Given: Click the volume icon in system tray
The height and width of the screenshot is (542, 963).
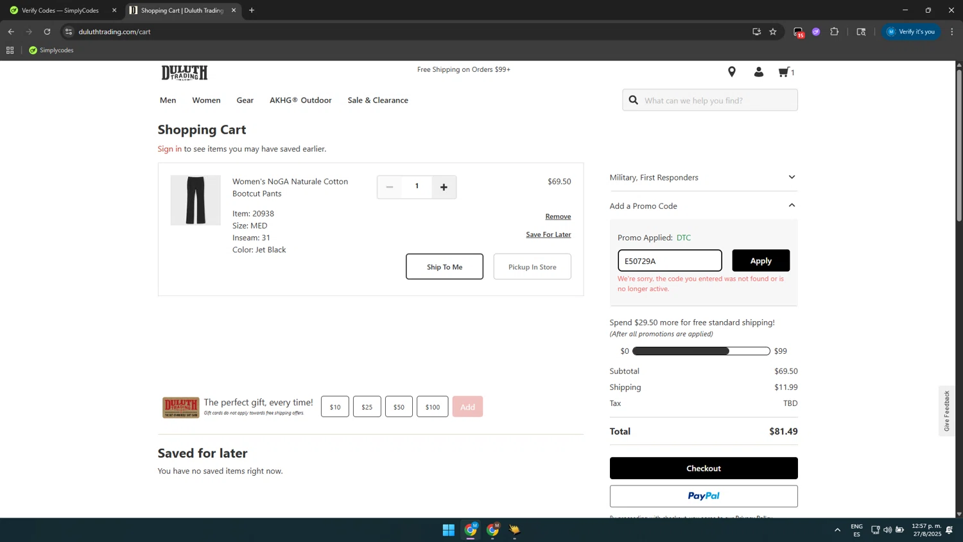Looking at the screenshot, I should (887, 530).
